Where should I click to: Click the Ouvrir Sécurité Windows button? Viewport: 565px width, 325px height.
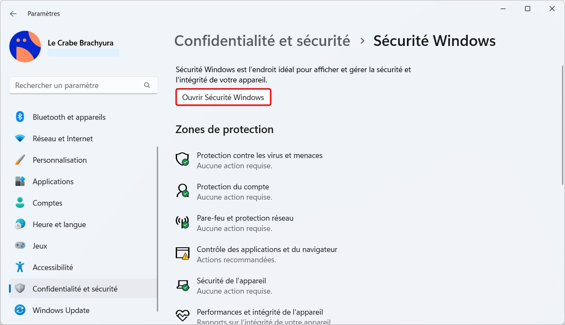[223, 97]
